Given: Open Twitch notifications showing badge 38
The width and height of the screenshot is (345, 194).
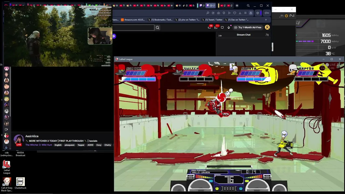Looking at the screenshot, I should (209, 27).
